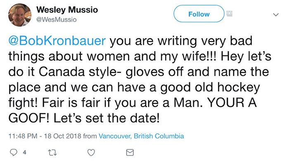Viewport: 289px width, 163px height.
Task: Open Wesley Mussio's profile photo
Action: (20, 15)
